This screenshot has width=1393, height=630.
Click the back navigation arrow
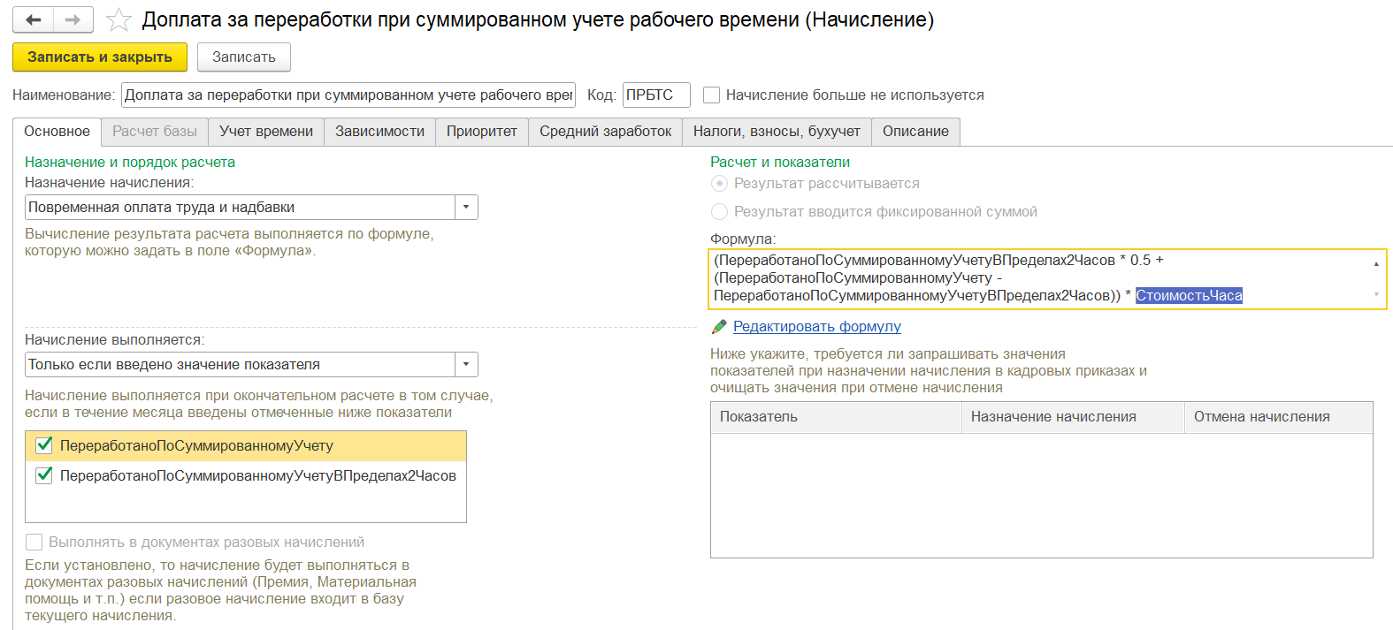click(x=33, y=19)
